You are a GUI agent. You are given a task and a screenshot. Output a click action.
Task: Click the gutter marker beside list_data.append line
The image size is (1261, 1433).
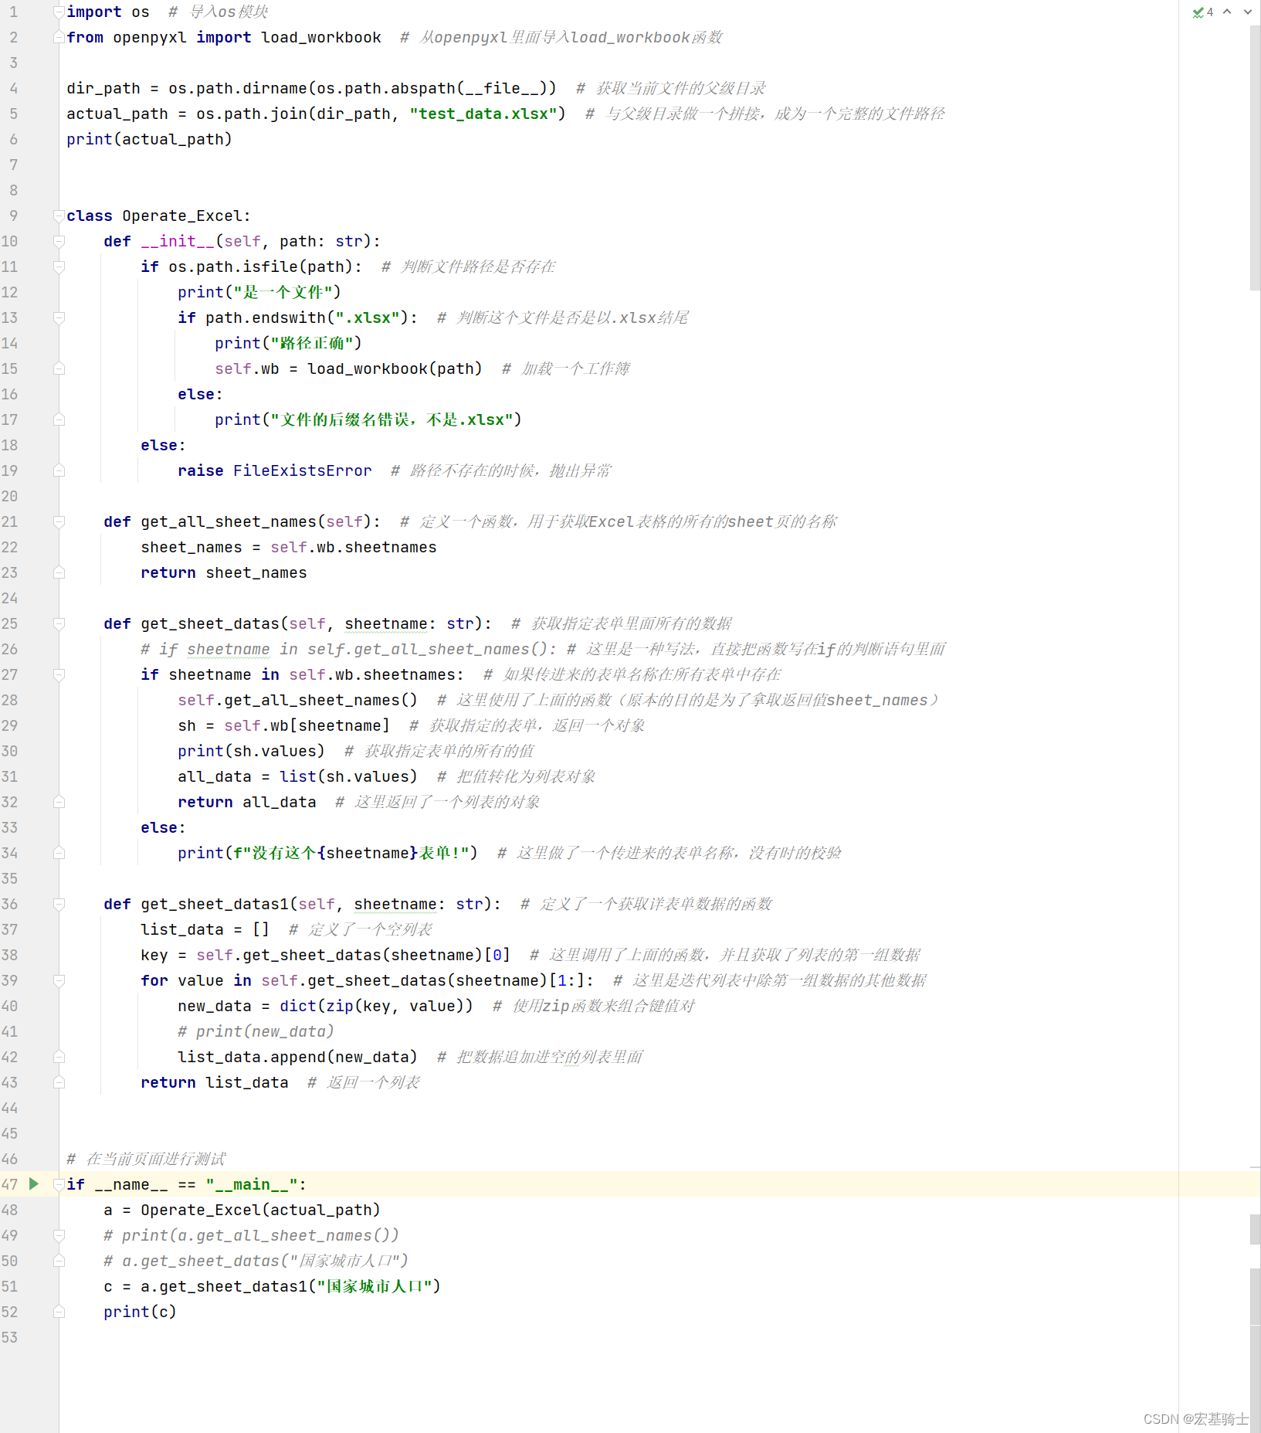coord(59,1057)
